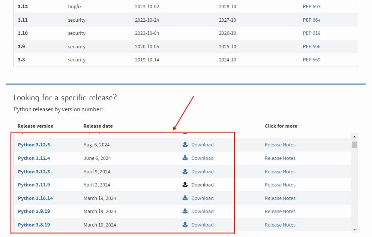The width and height of the screenshot is (372, 237).
Task: Open the Python 3.10.14 release link
Action: (35, 198)
